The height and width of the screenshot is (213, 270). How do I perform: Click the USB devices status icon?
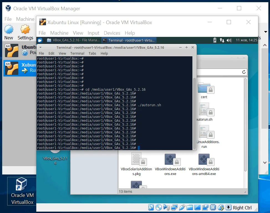click(x=182, y=207)
